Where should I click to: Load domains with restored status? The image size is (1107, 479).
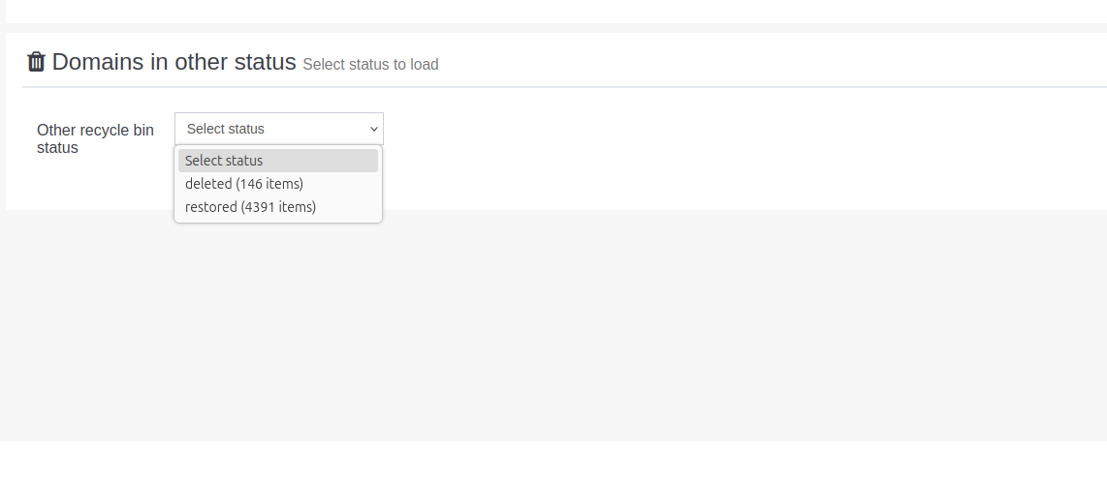pos(250,207)
